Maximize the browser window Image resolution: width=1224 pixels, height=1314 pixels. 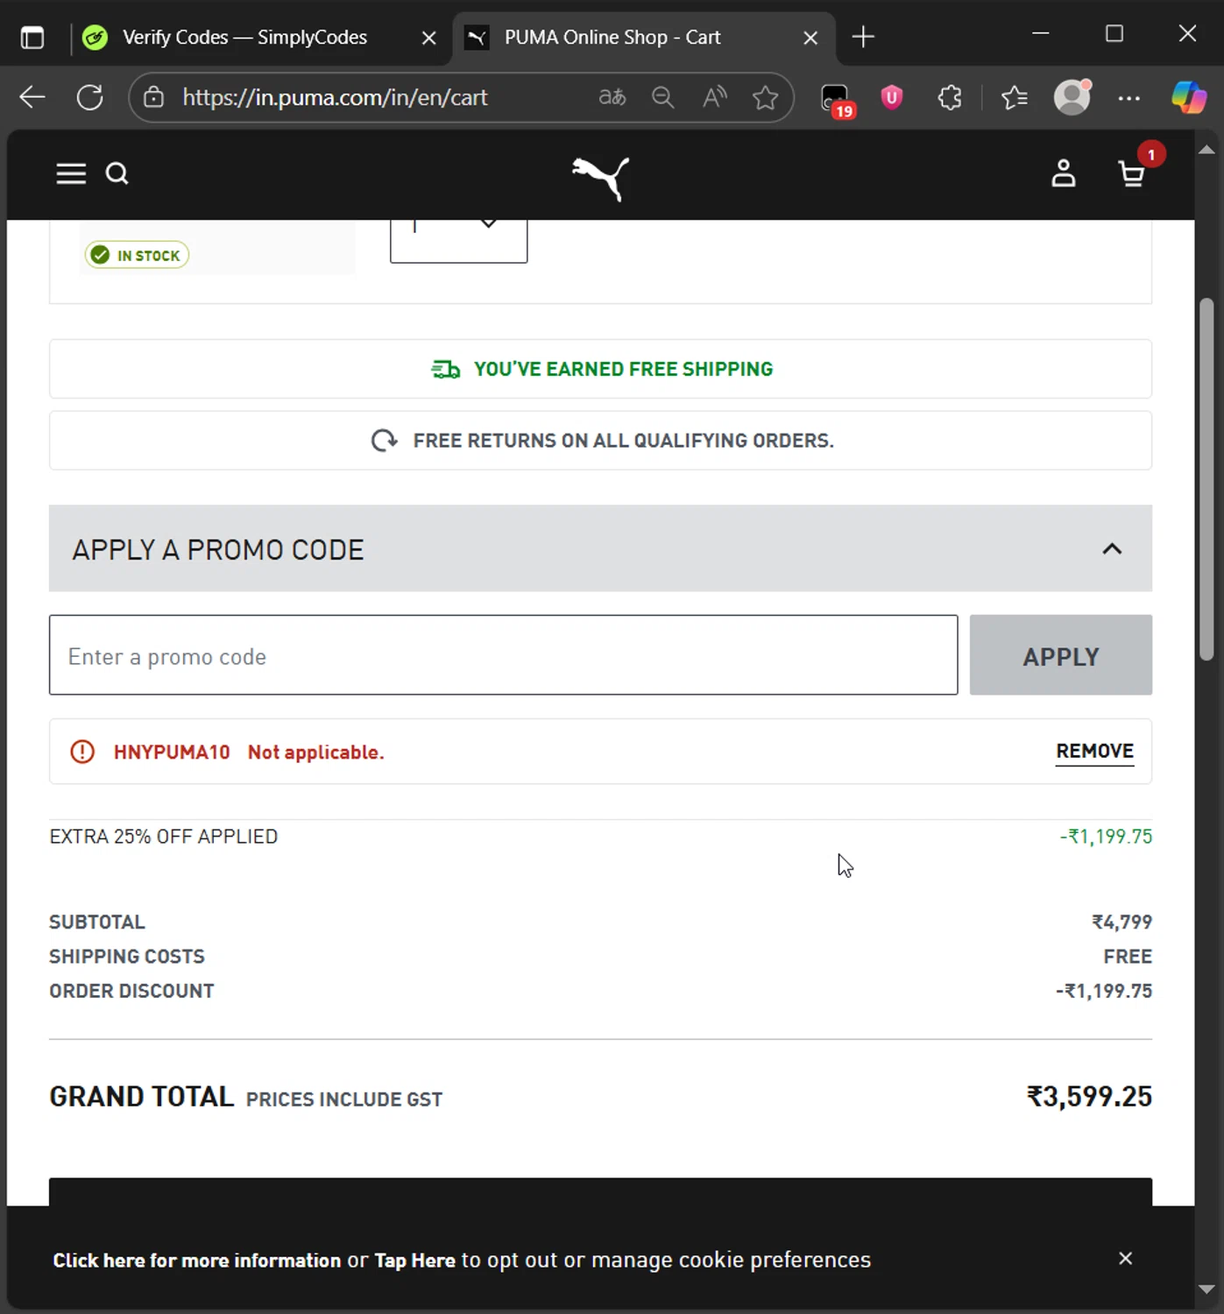pos(1114,34)
